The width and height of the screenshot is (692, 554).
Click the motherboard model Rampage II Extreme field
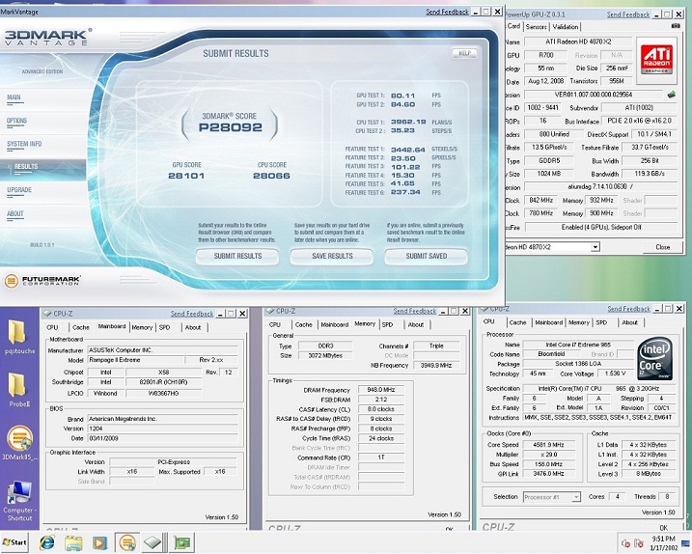[136, 360]
